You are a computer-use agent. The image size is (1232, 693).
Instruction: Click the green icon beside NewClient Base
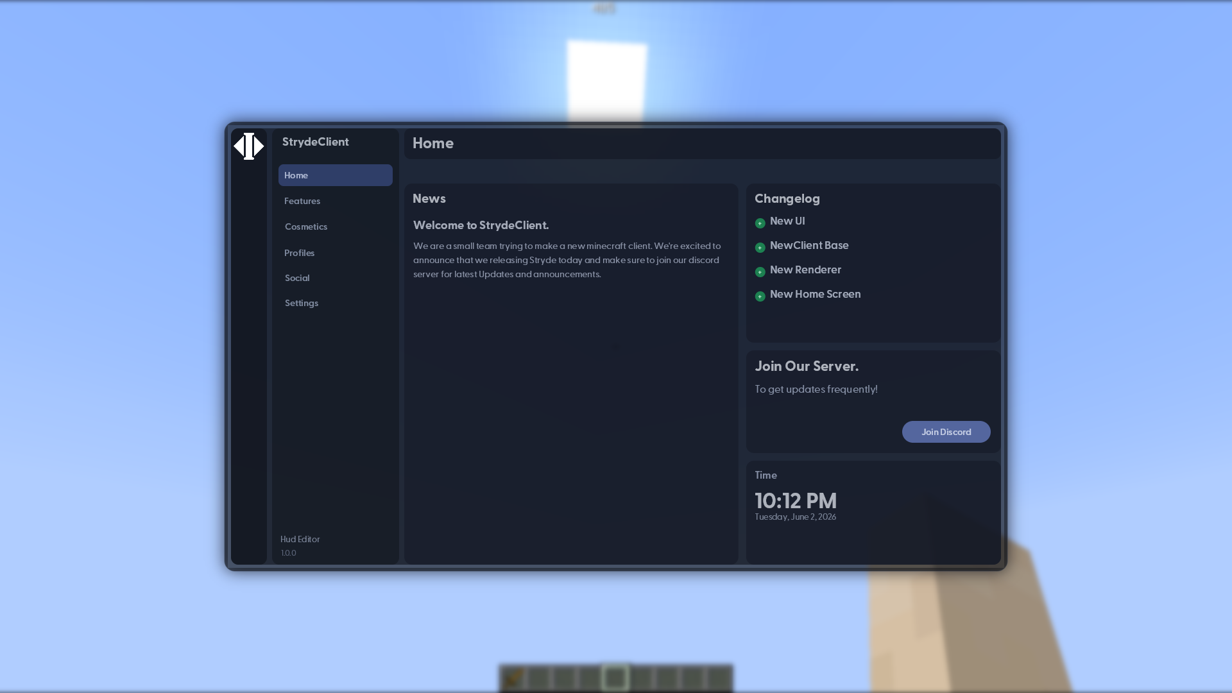pyautogui.click(x=760, y=248)
